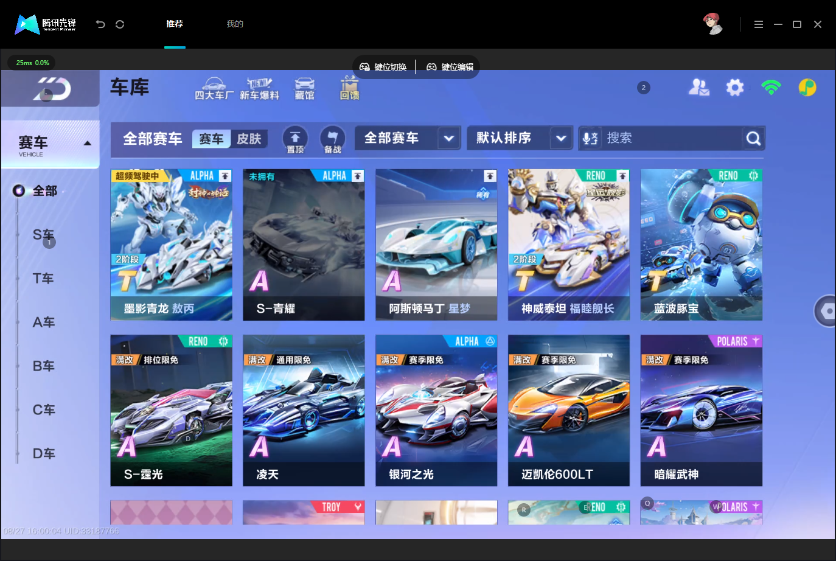Click the 车库 garage title

(x=130, y=88)
